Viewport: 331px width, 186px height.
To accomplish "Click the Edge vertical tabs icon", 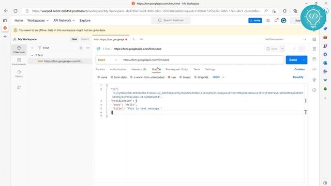I will (5, 21).
